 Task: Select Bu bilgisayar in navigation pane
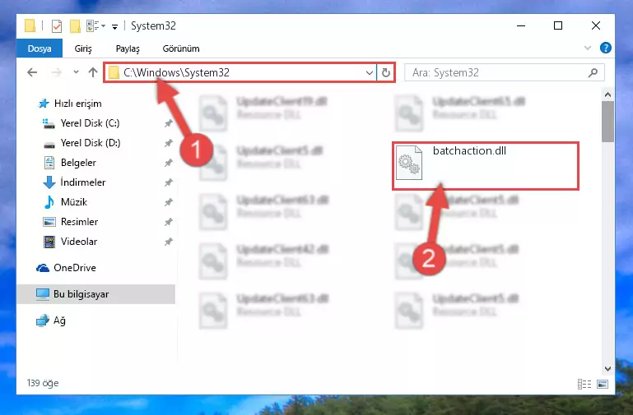point(96,294)
